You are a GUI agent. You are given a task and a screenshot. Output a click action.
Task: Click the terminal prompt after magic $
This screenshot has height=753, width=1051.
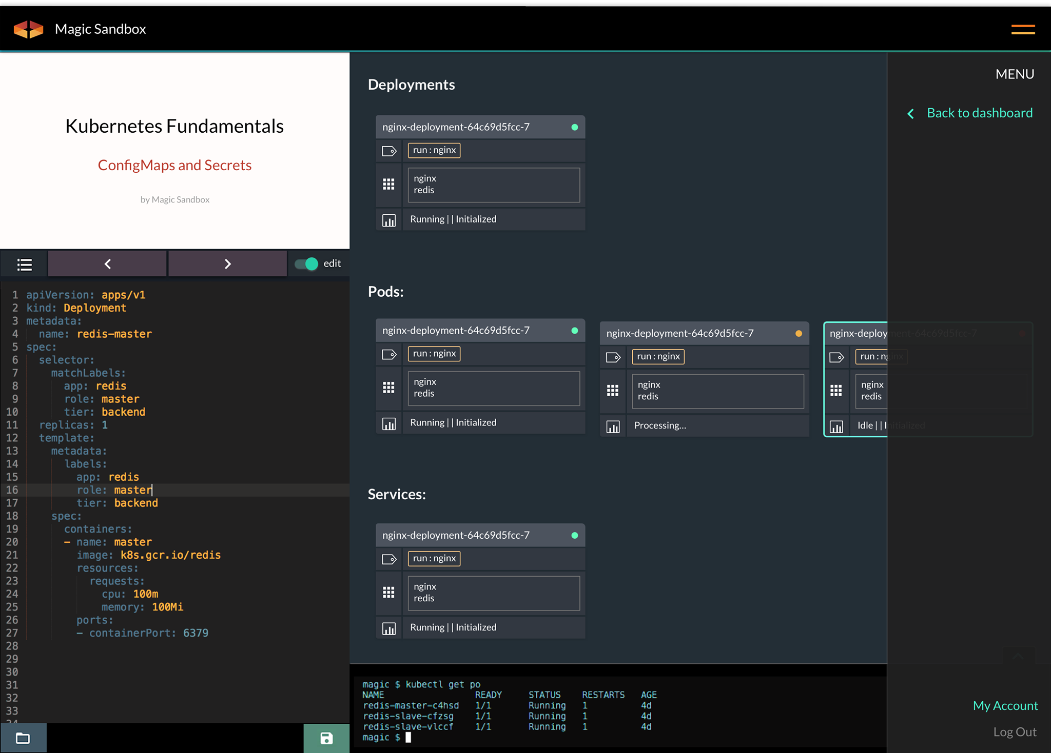point(409,737)
